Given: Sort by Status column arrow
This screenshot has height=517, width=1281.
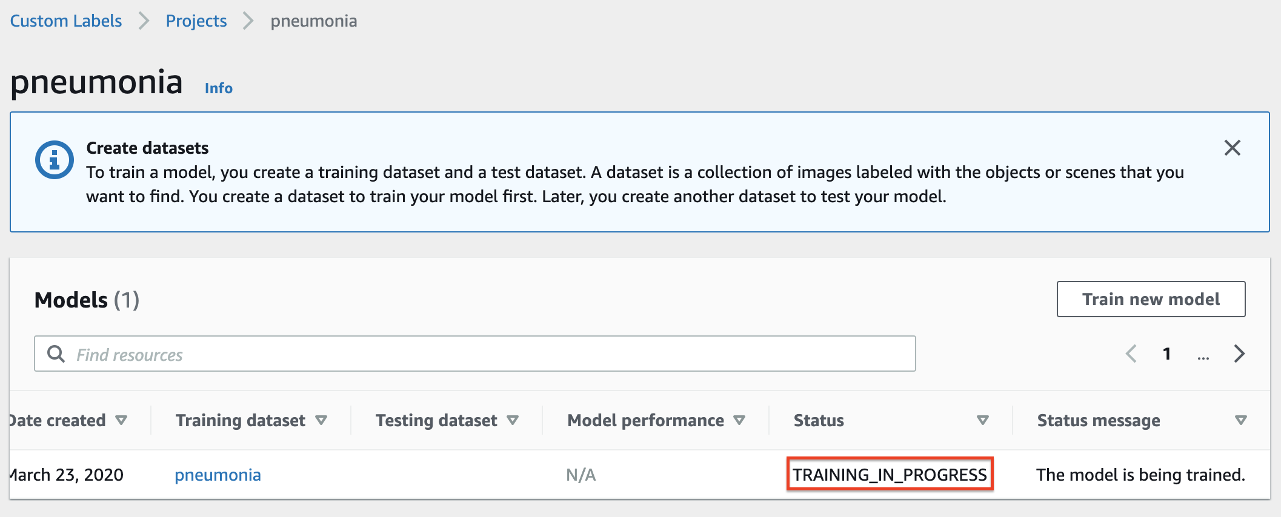Looking at the screenshot, I should click(x=983, y=420).
